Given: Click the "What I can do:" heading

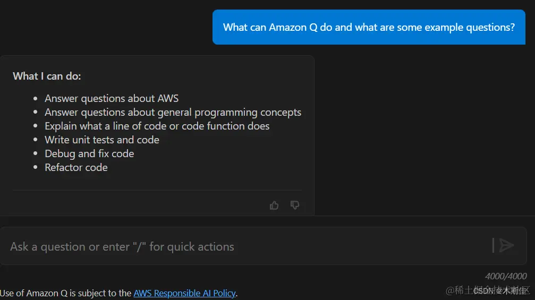Looking at the screenshot, I should click(x=47, y=76).
